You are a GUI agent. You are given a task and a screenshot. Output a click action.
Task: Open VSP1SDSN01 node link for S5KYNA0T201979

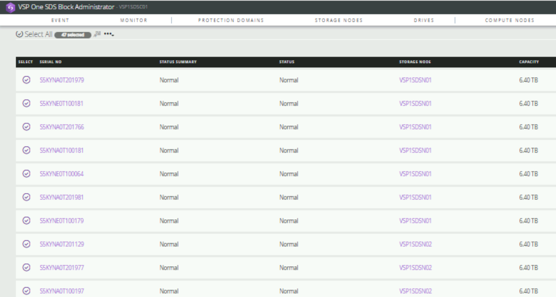(415, 80)
